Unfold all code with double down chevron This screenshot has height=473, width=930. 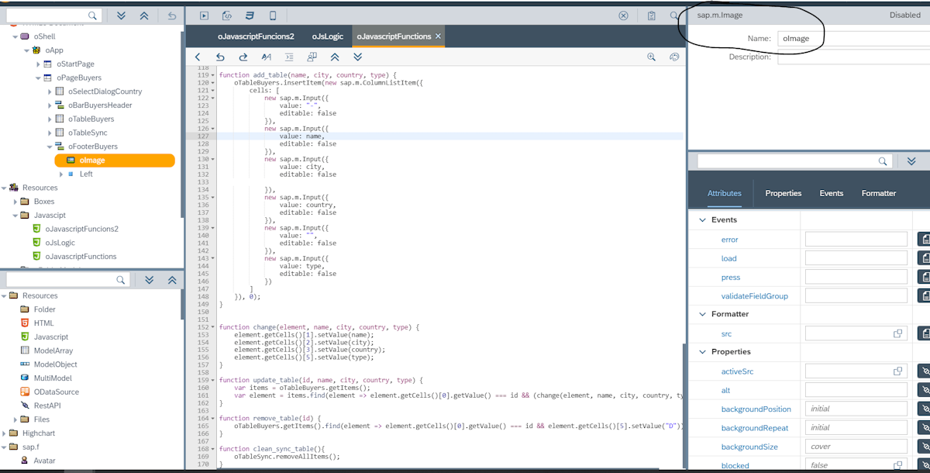[x=357, y=57]
